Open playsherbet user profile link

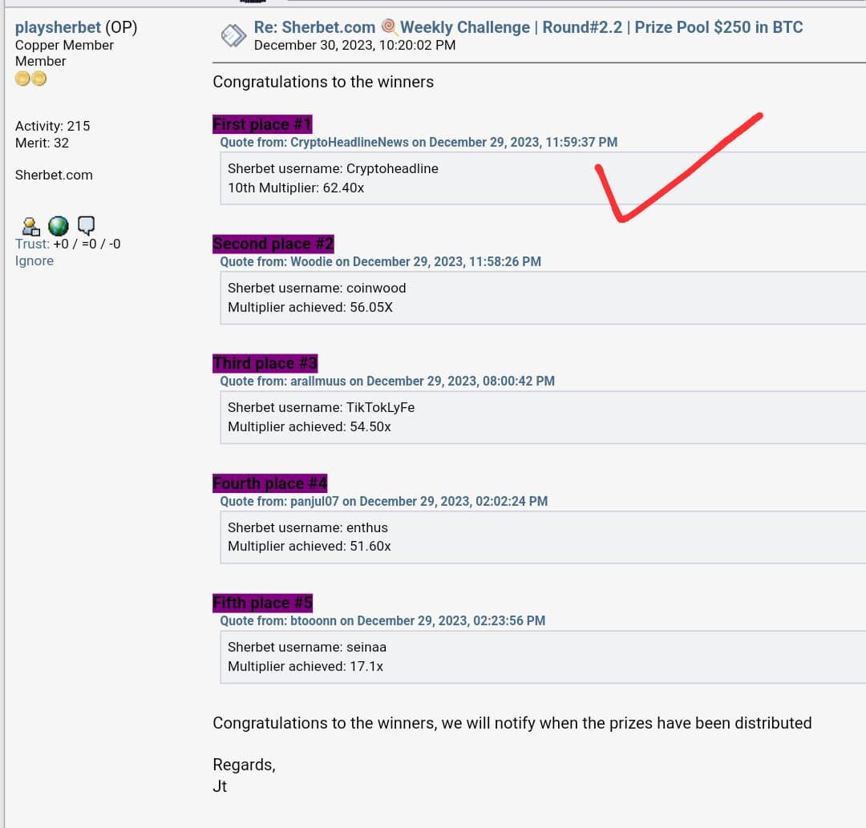58,27
